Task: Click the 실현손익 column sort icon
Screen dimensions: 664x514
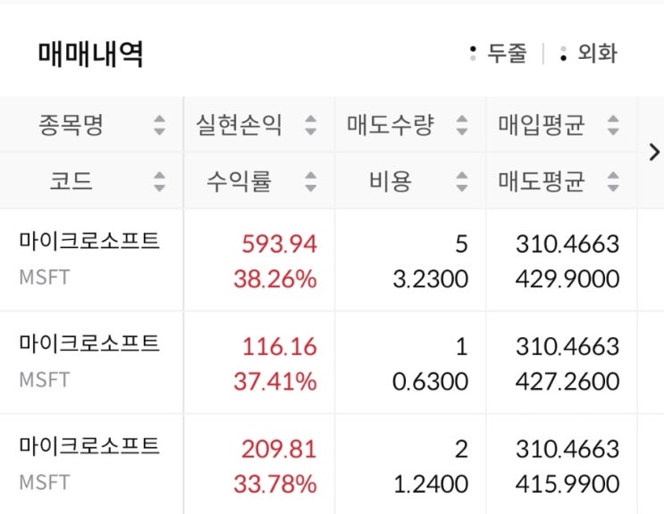Action: pyautogui.click(x=311, y=125)
